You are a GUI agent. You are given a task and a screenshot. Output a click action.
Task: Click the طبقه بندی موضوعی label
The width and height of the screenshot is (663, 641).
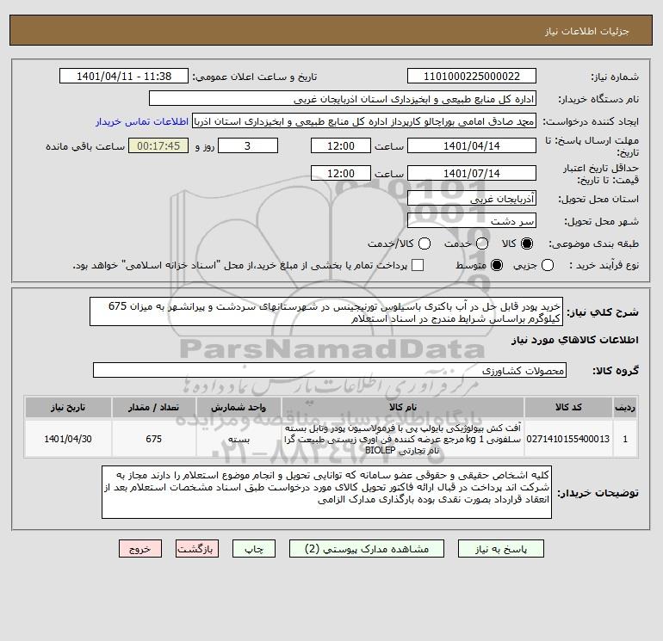593,243
